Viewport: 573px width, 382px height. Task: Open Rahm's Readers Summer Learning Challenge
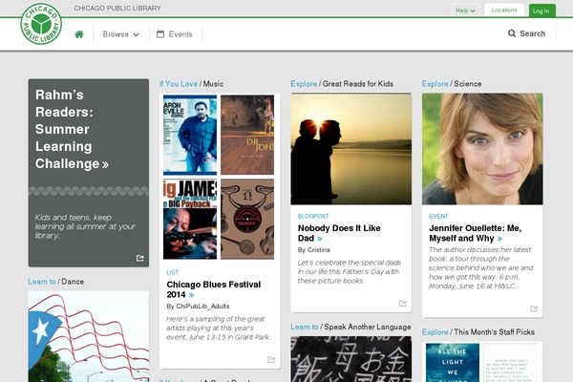[72, 129]
